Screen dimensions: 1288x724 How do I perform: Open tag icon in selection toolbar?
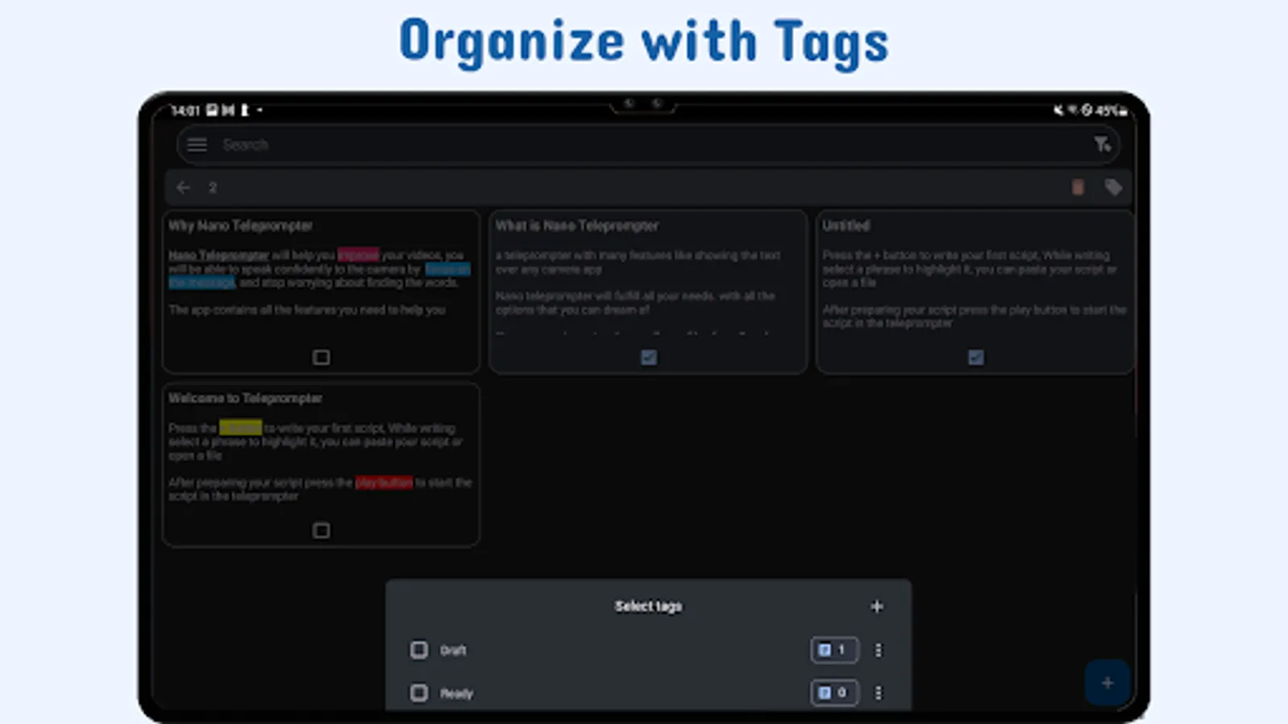[x=1113, y=187]
